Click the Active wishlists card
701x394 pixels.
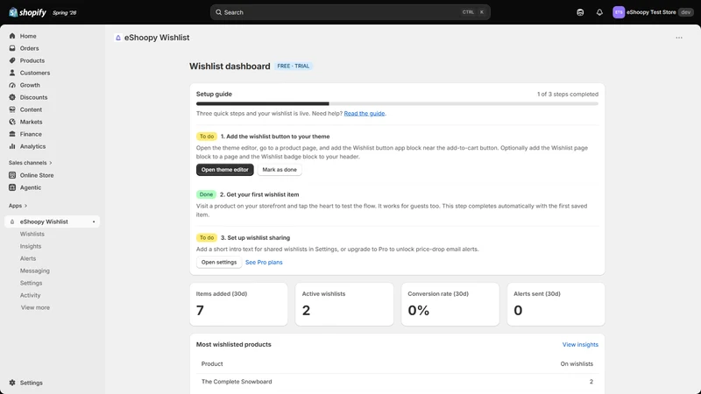click(x=344, y=304)
